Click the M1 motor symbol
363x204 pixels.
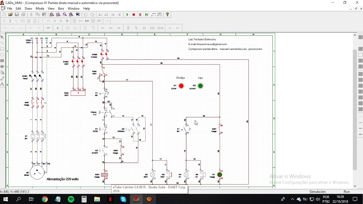click(37, 173)
